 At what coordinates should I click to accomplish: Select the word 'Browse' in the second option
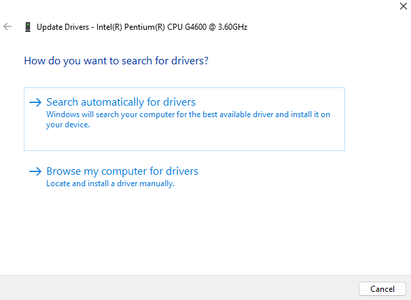(x=64, y=171)
